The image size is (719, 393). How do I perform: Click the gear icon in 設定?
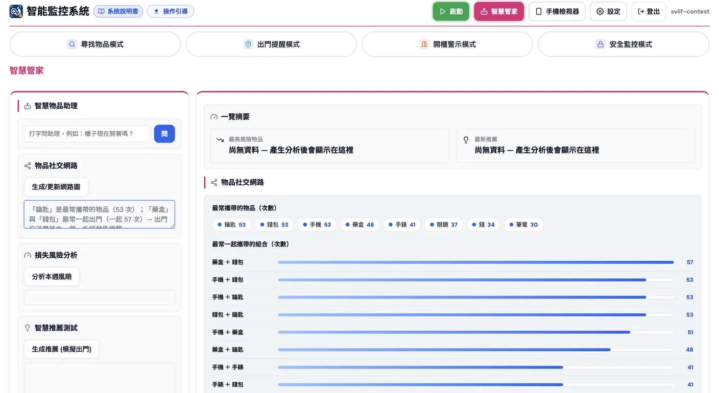point(600,11)
